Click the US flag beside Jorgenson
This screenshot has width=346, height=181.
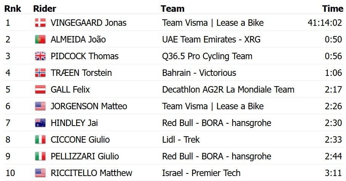tap(40, 106)
